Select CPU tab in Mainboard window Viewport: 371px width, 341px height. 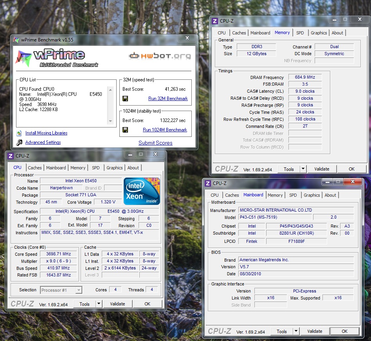click(x=214, y=195)
